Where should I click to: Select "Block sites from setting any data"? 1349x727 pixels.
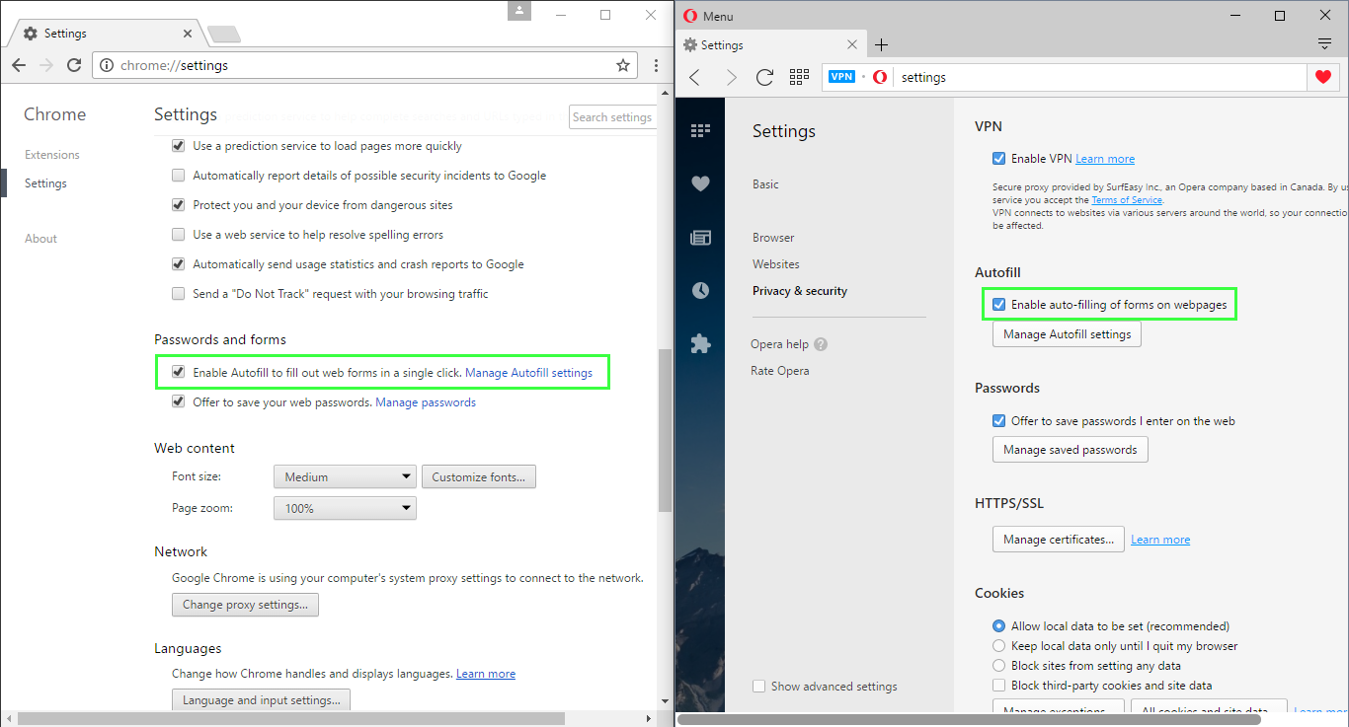(x=999, y=666)
